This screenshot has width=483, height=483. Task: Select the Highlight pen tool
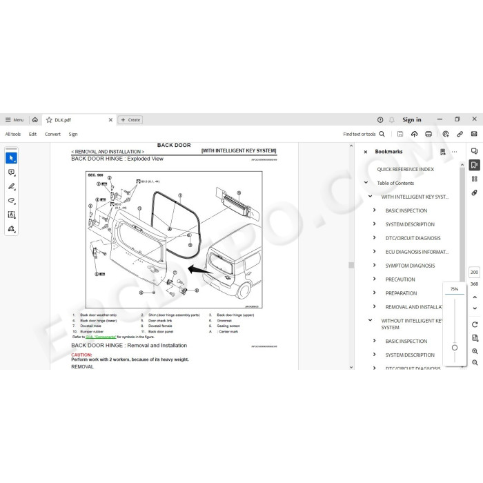pyautogui.click(x=12, y=186)
